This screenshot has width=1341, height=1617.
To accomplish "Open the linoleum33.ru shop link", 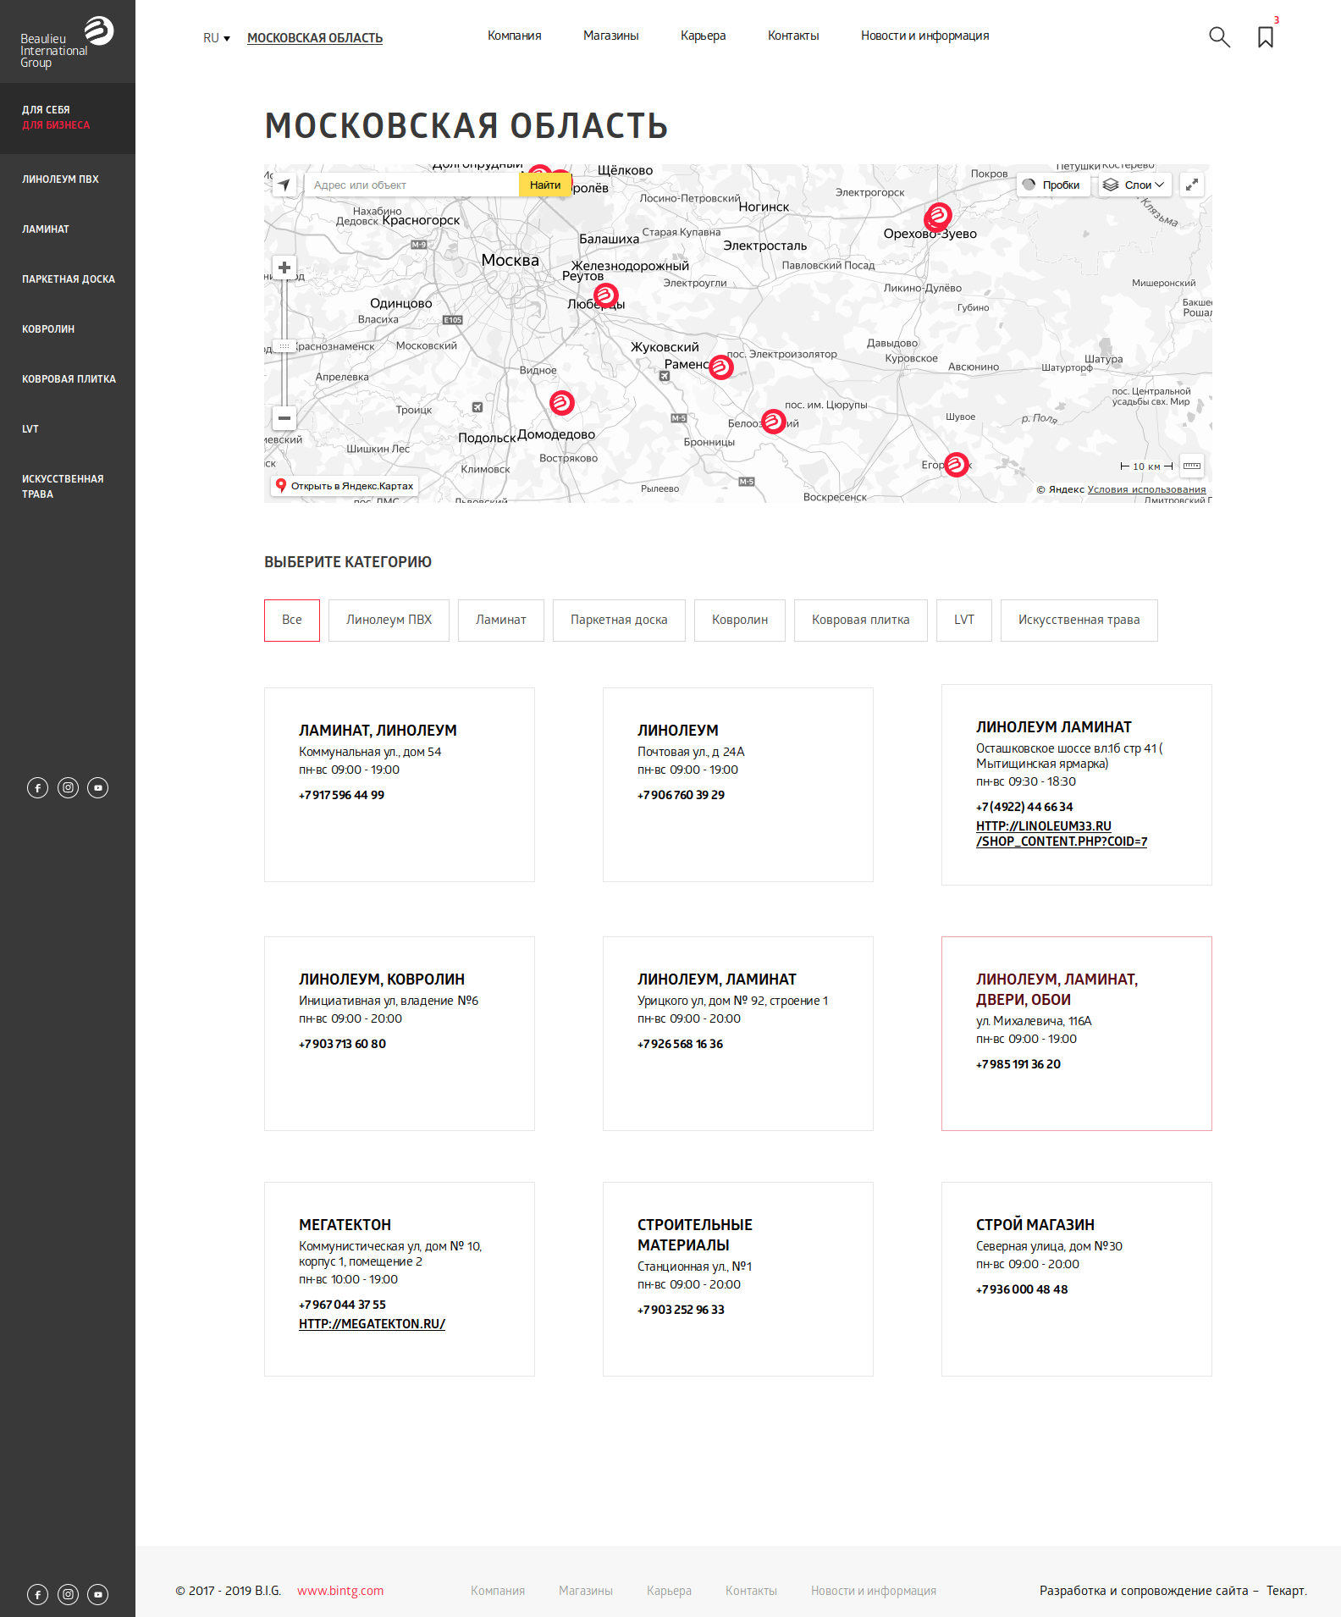I will click(x=1062, y=834).
